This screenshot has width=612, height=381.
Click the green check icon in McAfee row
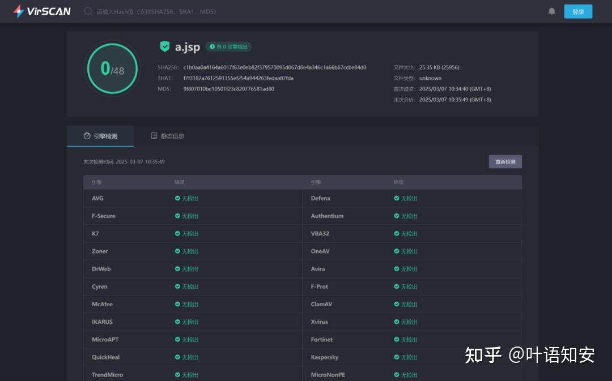point(177,304)
